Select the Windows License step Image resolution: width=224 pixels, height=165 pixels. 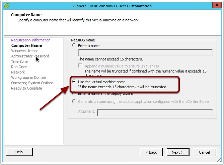point(25,51)
